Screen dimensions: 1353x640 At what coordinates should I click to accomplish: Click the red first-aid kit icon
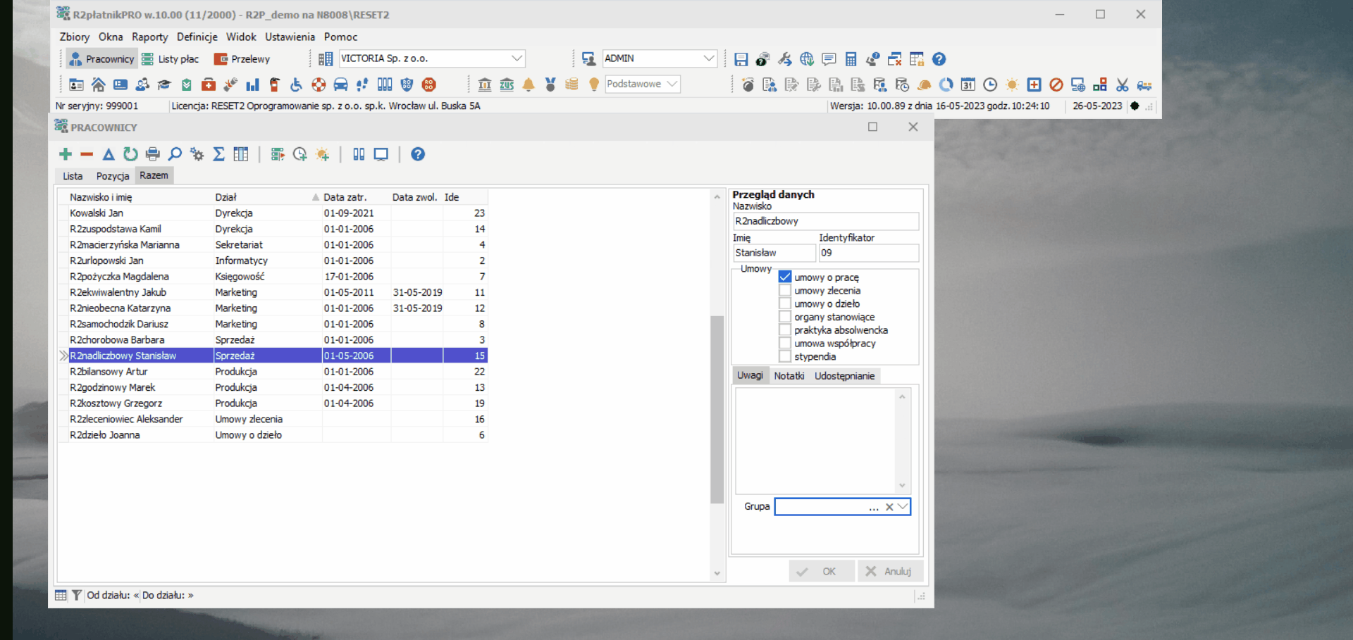click(209, 84)
